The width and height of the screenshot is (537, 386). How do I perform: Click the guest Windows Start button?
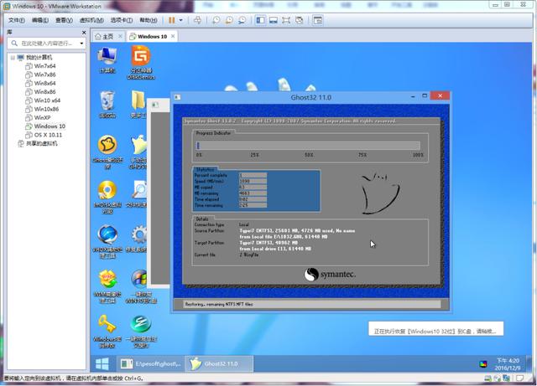pos(102,363)
